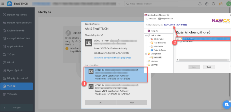Open Báo cáo menu
Screen dimensions: 231x112
(x=16, y=62)
